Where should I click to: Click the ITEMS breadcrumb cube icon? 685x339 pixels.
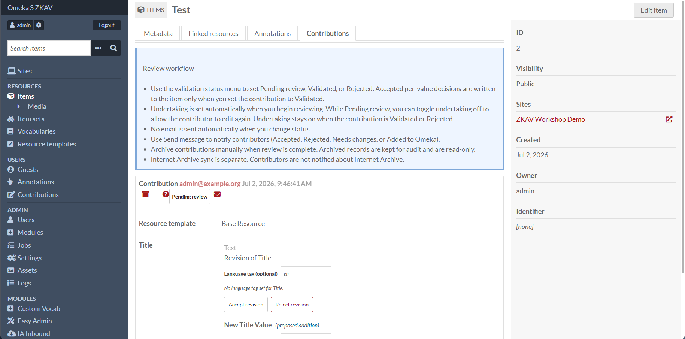pyautogui.click(x=141, y=10)
